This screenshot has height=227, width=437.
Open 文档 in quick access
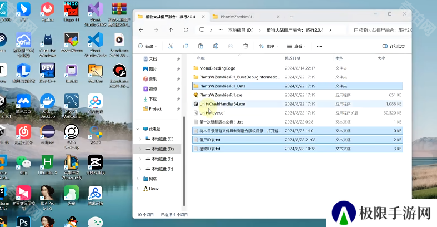(x=153, y=59)
